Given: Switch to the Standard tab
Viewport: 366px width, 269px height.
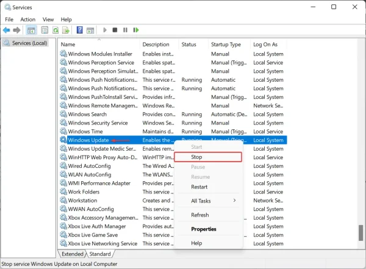Looking at the screenshot, I should pos(100,254).
